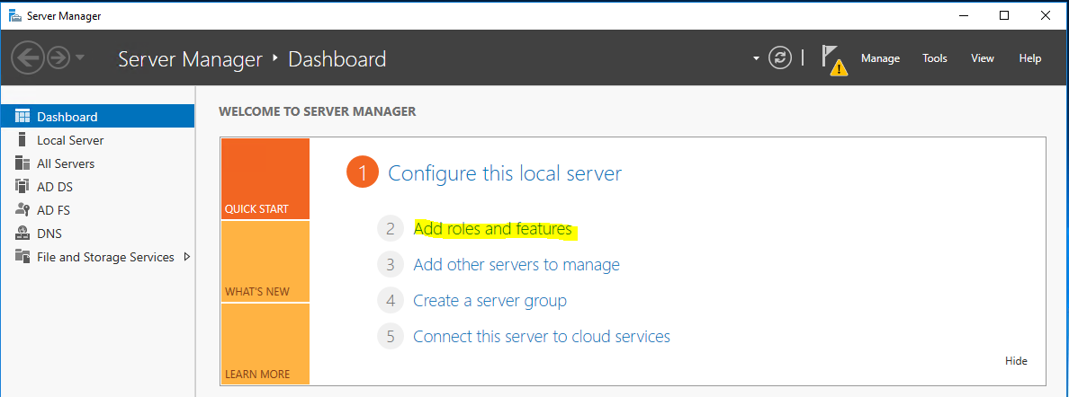This screenshot has height=397, width=1069.
Task: Click the AD FS role icon
Action: tap(22, 210)
